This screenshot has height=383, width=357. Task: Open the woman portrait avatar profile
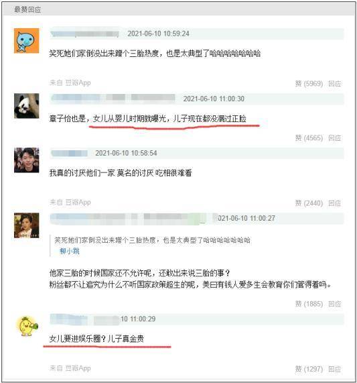coord(26,225)
